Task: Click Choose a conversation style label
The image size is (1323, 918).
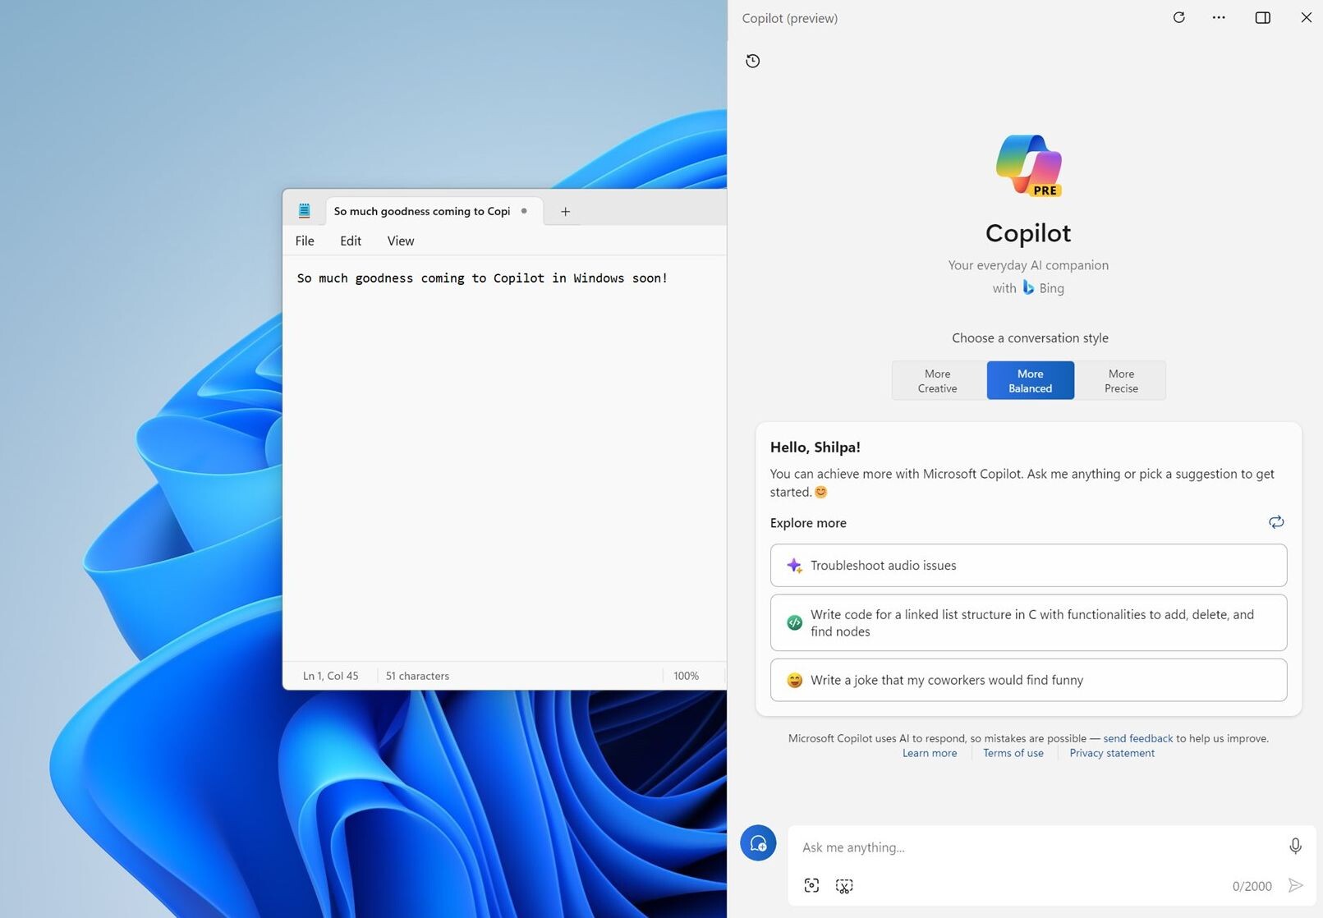Action: (x=1030, y=337)
